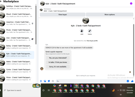This screenshot has height=97, width=135.
Task: Send quick response 'Yes, are you interested?'
Action: [x=58, y=58]
